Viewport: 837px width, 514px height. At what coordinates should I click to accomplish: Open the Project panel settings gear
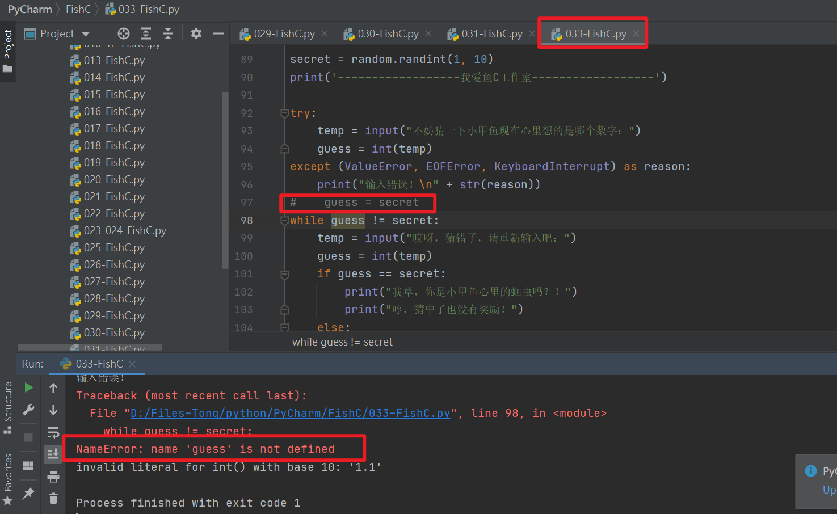196,33
